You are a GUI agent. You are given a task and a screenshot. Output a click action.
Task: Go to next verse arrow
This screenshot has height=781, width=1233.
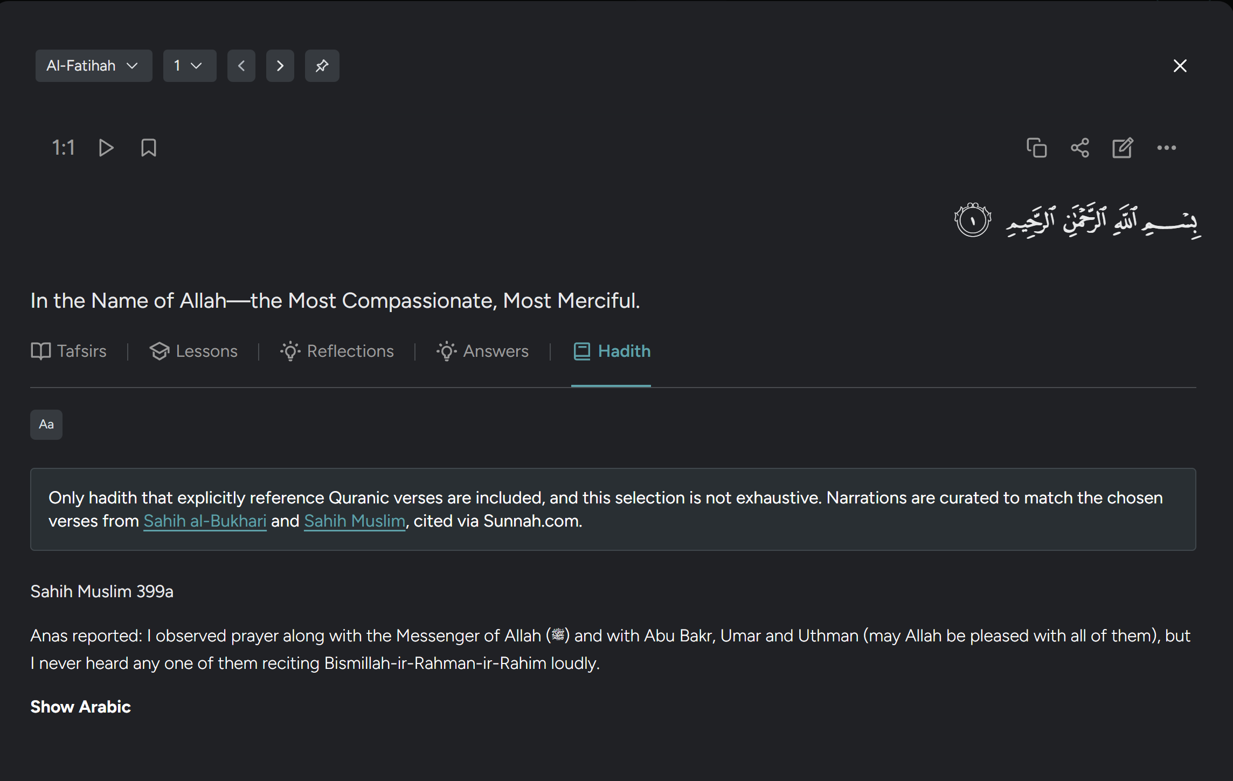[280, 66]
